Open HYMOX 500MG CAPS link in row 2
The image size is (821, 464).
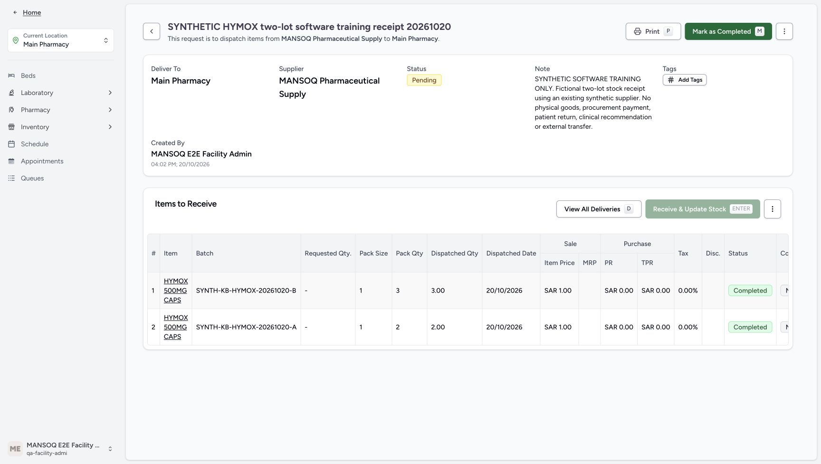(x=176, y=327)
